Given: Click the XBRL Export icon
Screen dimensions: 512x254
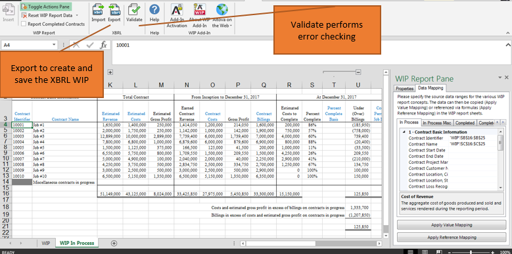Looking at the screenshot, I should 114,13.
